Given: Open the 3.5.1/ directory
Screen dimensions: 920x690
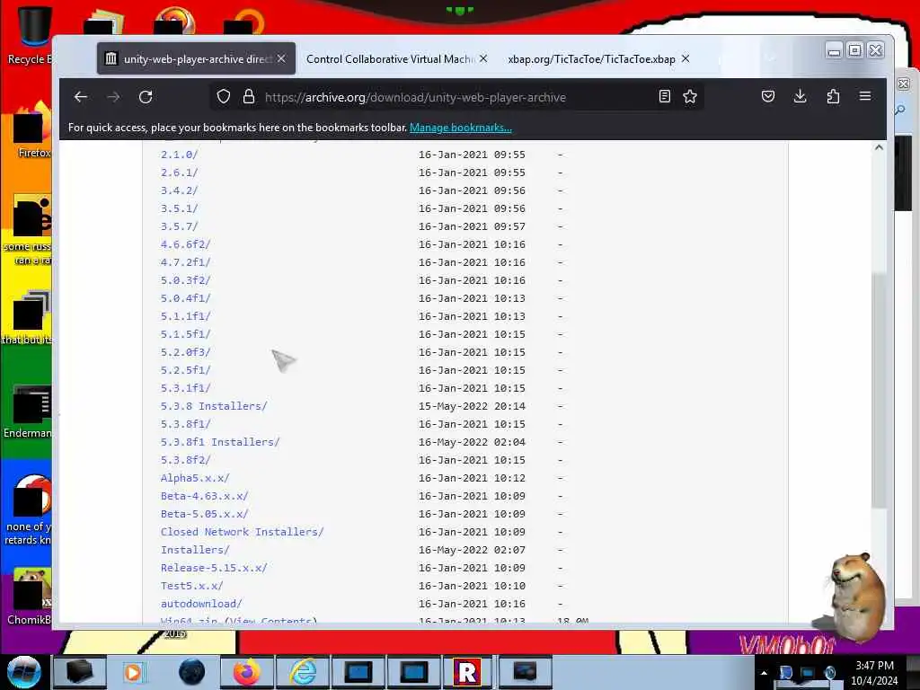Looking at the screenshot, I should [179, 208].
